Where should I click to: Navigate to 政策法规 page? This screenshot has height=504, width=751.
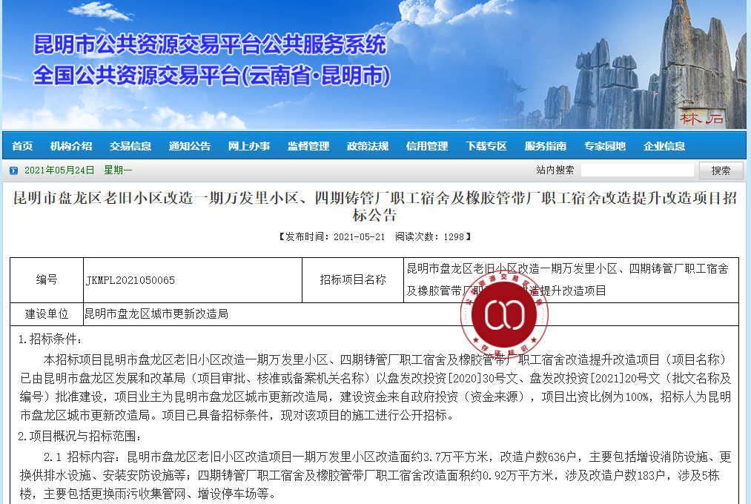click(x=368, y=146)
